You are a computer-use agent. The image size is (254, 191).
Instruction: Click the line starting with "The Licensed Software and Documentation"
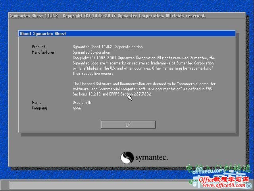pyautogui.click(x=144, y=84)
